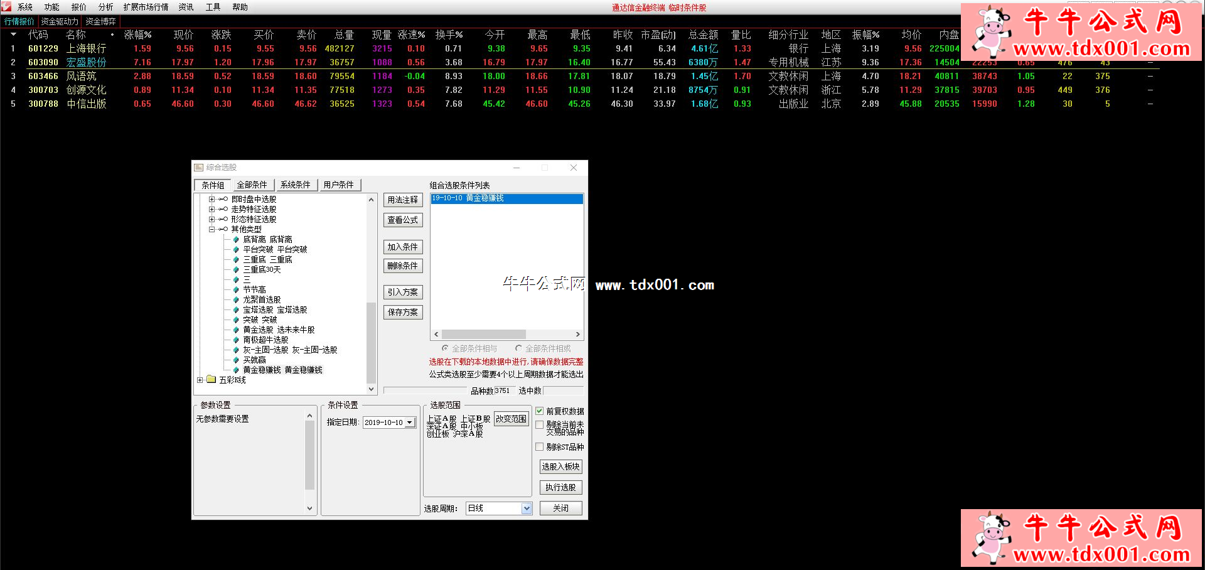The height and width of the screenshot is (570, 1205).
Task: Expand the 形态特征选股 tree node
Action: (x=212, y=219)
